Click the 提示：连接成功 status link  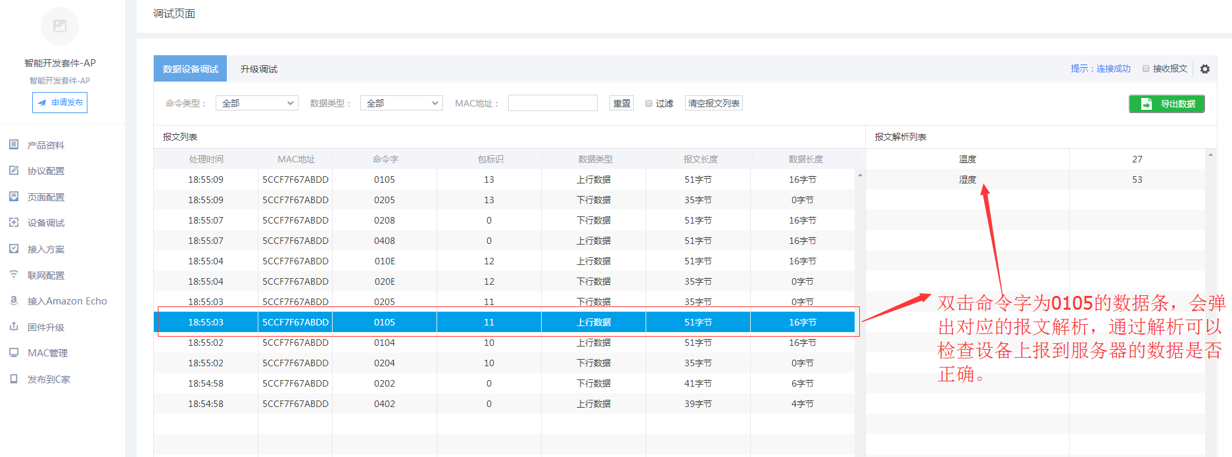(x=1101, y=68)
